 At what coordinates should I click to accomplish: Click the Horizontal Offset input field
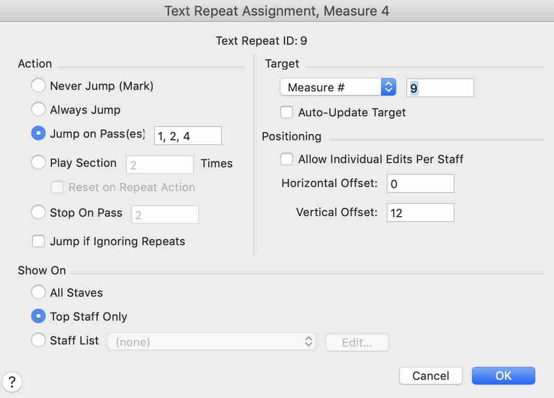pyautogui.click(x=420, y=183)
